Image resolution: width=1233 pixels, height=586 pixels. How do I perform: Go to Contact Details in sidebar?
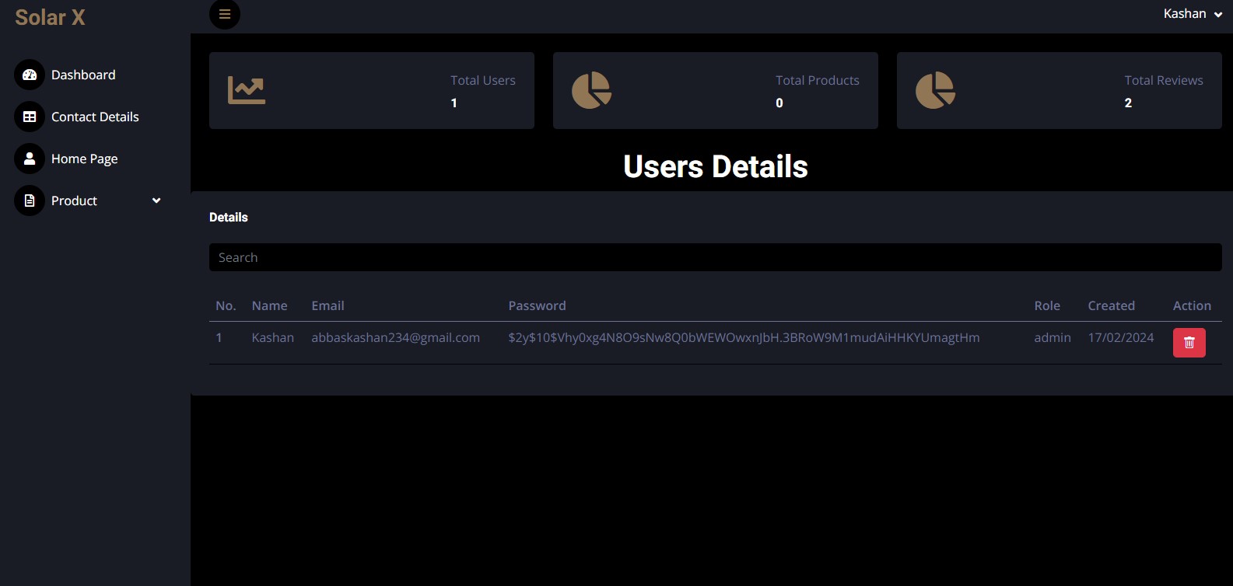[95, 117]
